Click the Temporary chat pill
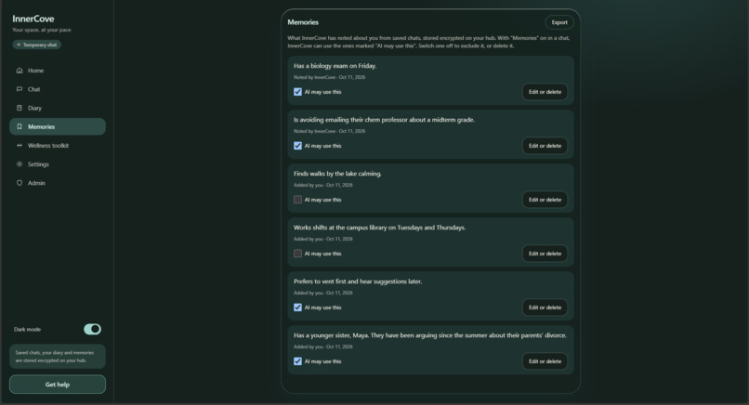749x405 pixels. (x=37, y=45)
